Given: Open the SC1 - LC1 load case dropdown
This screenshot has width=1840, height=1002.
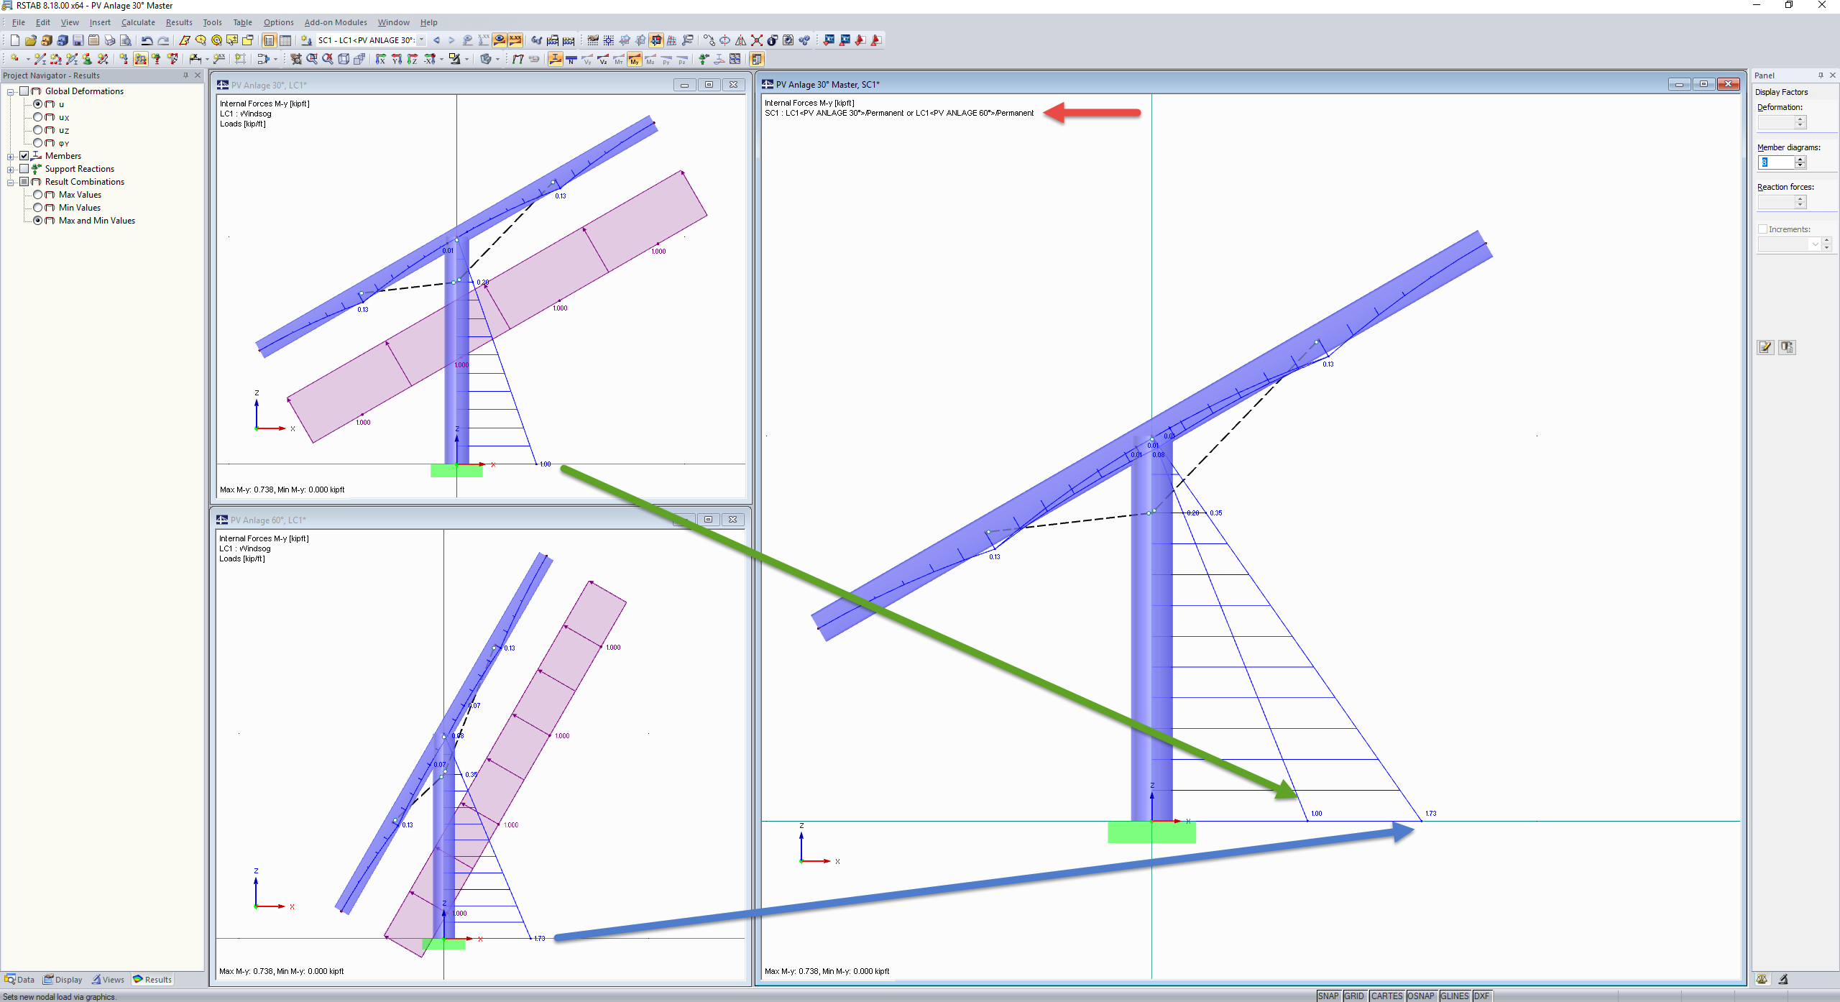Looking at the screenshot, I should tap(422, 40).
